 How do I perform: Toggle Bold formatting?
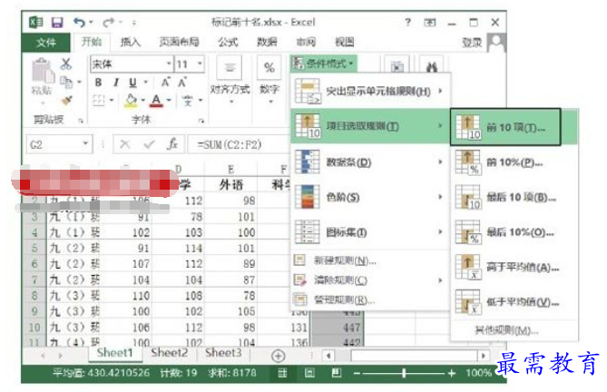(98, 83)
